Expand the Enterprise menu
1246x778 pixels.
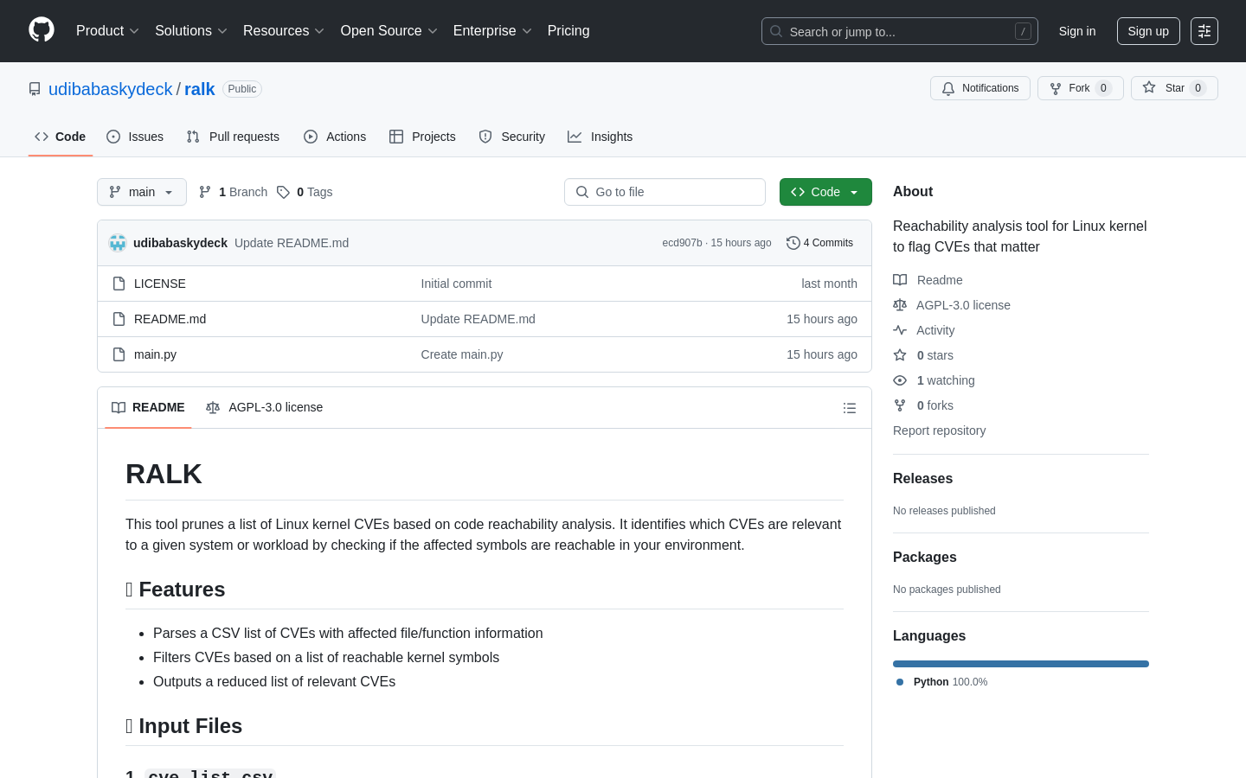pyautogui.click(x=492, y=31)
